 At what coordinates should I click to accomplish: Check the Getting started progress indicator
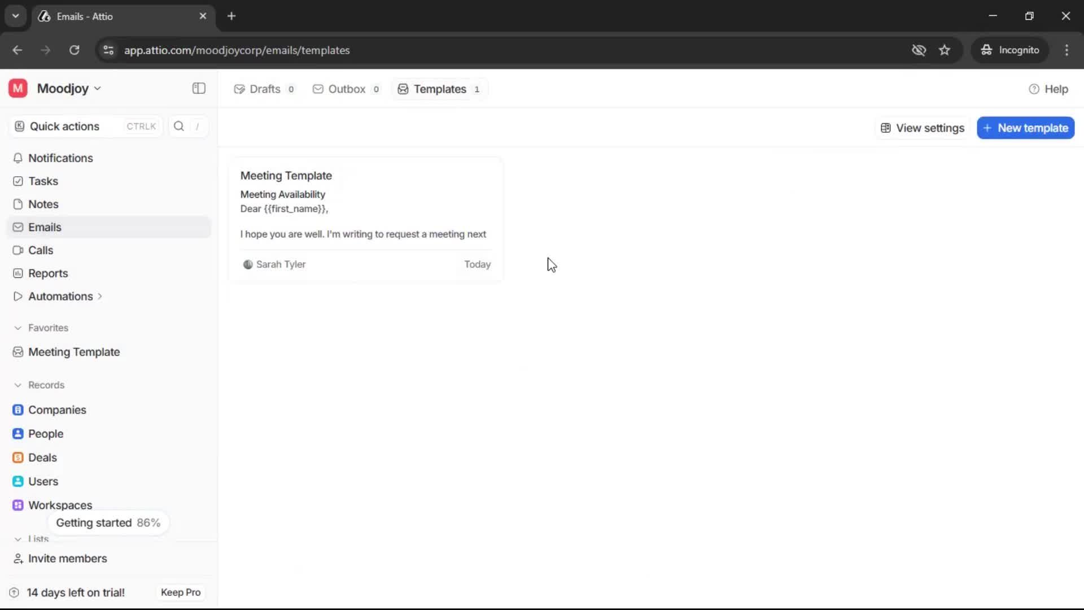point(108,522)
